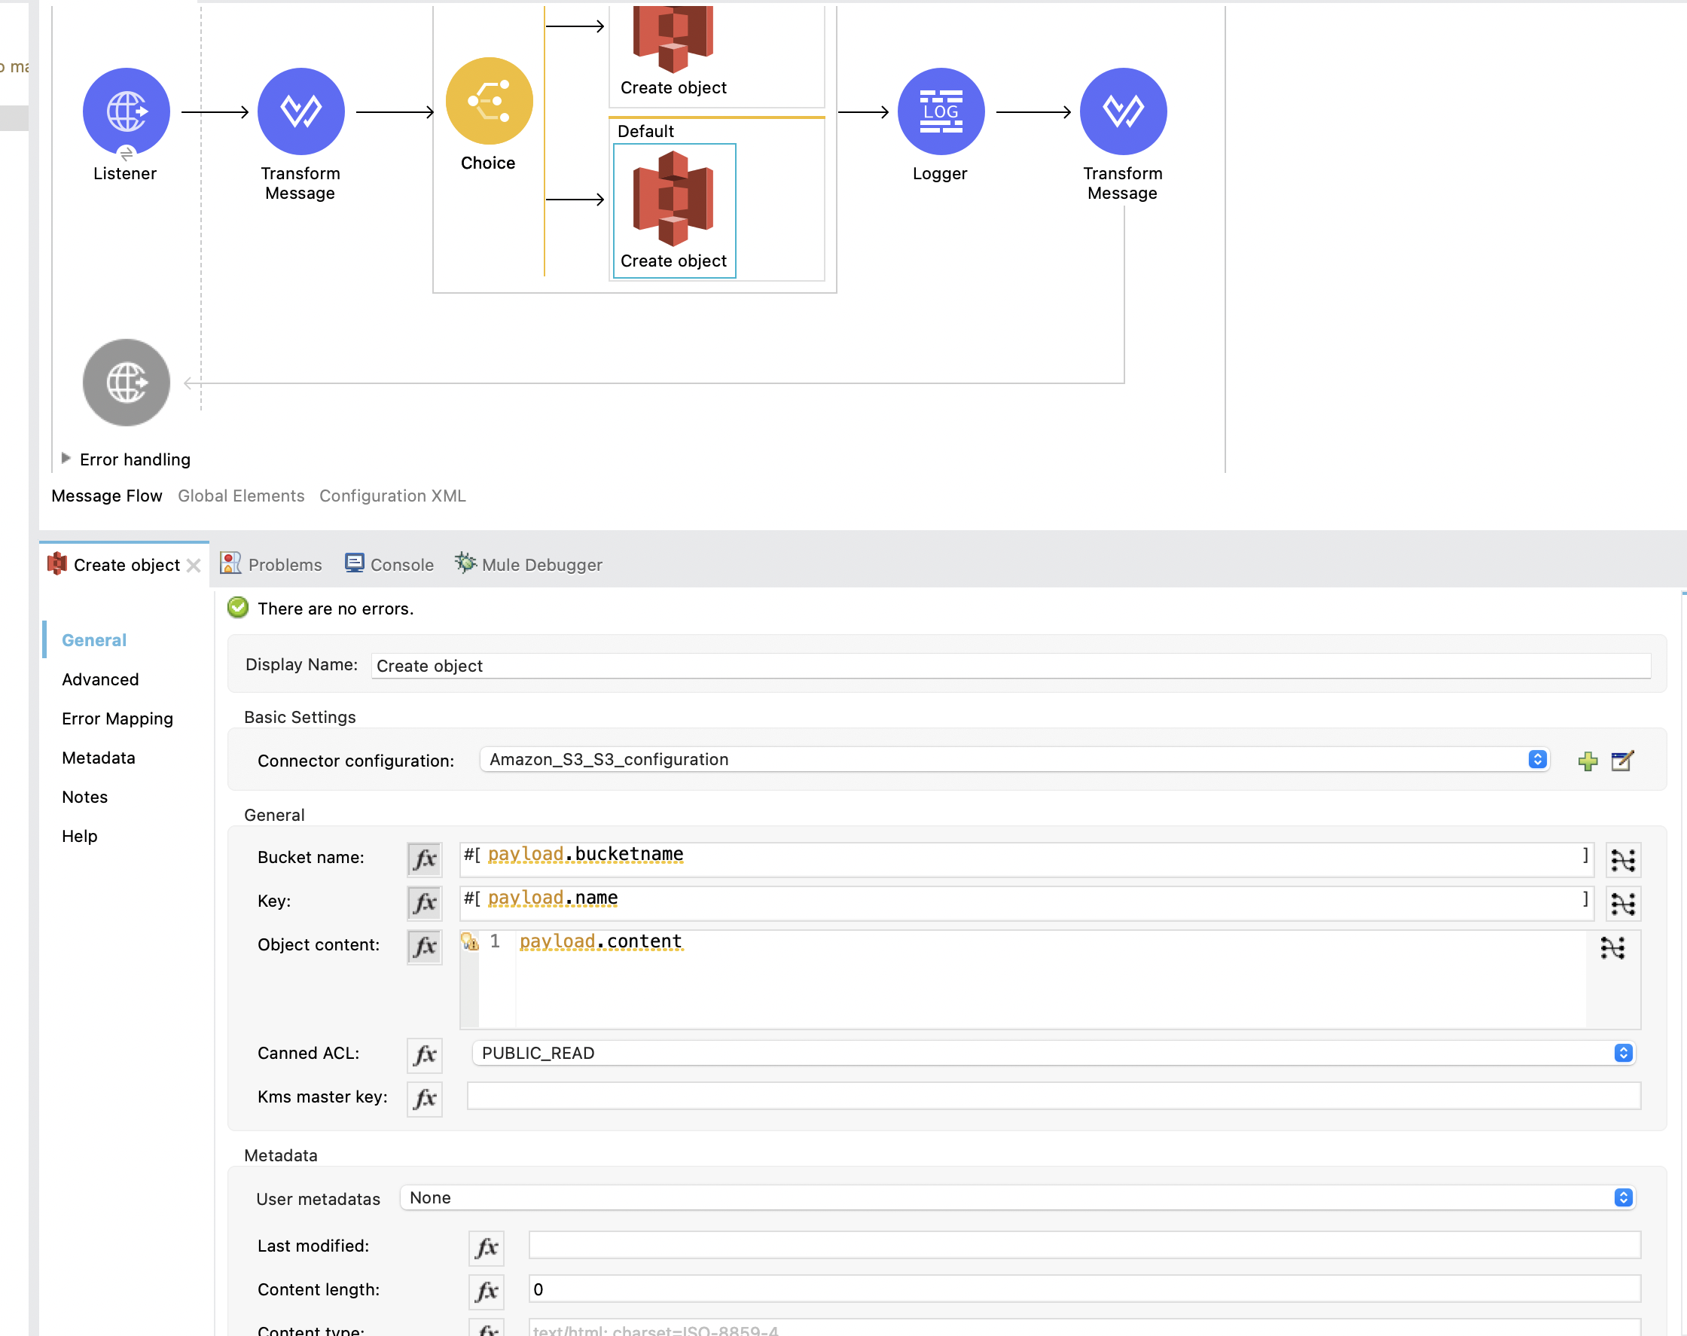Open the Canned ACL dropdown
1687x1336 pixels.
1623,1053
